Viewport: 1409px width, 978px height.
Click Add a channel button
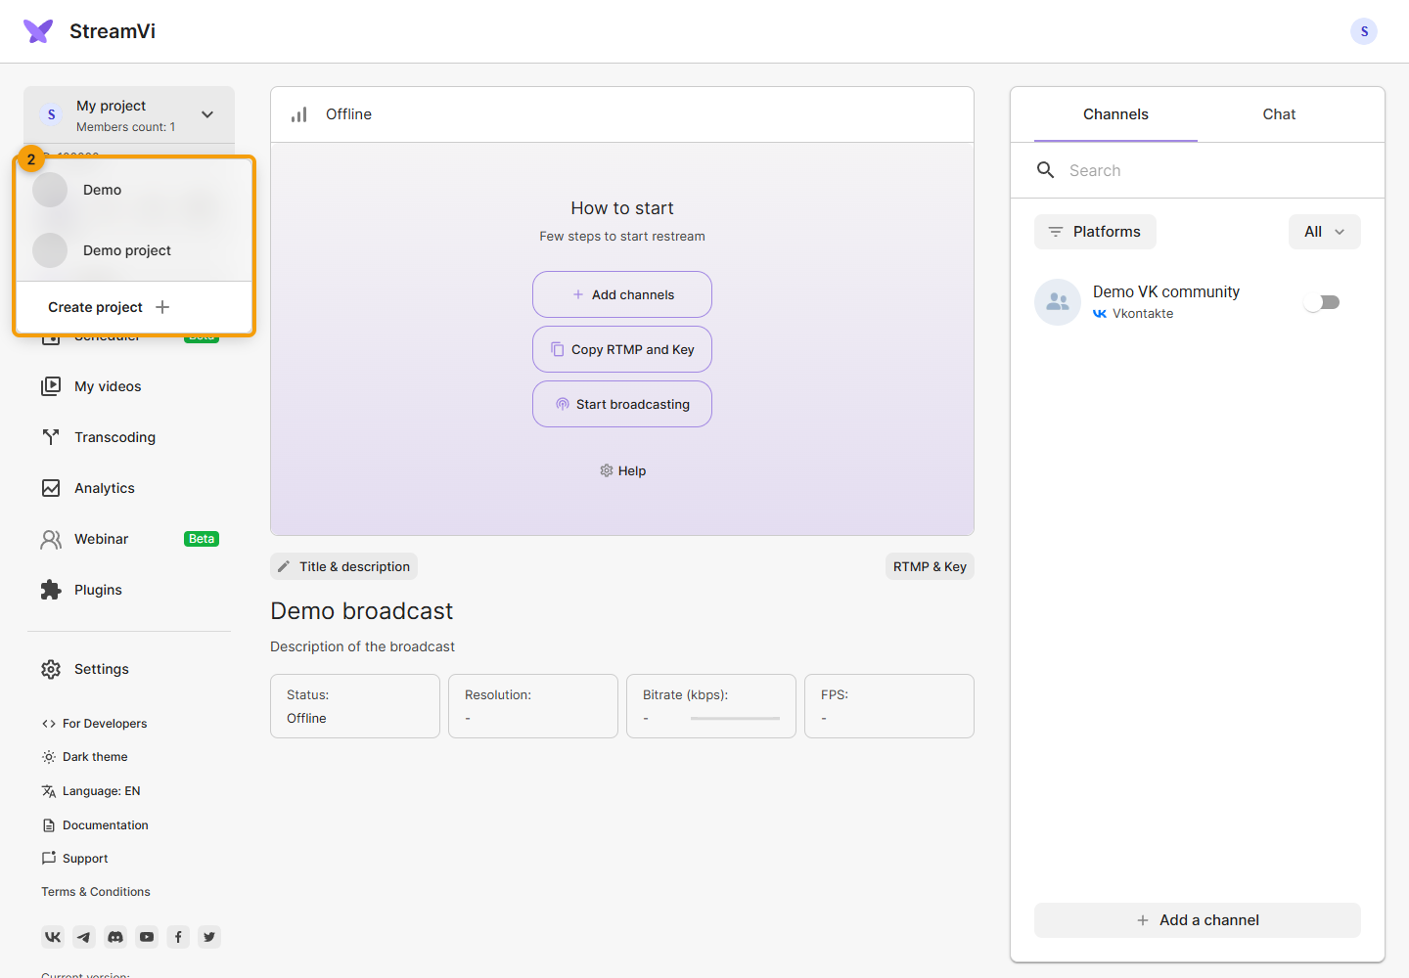(1198, 920)
